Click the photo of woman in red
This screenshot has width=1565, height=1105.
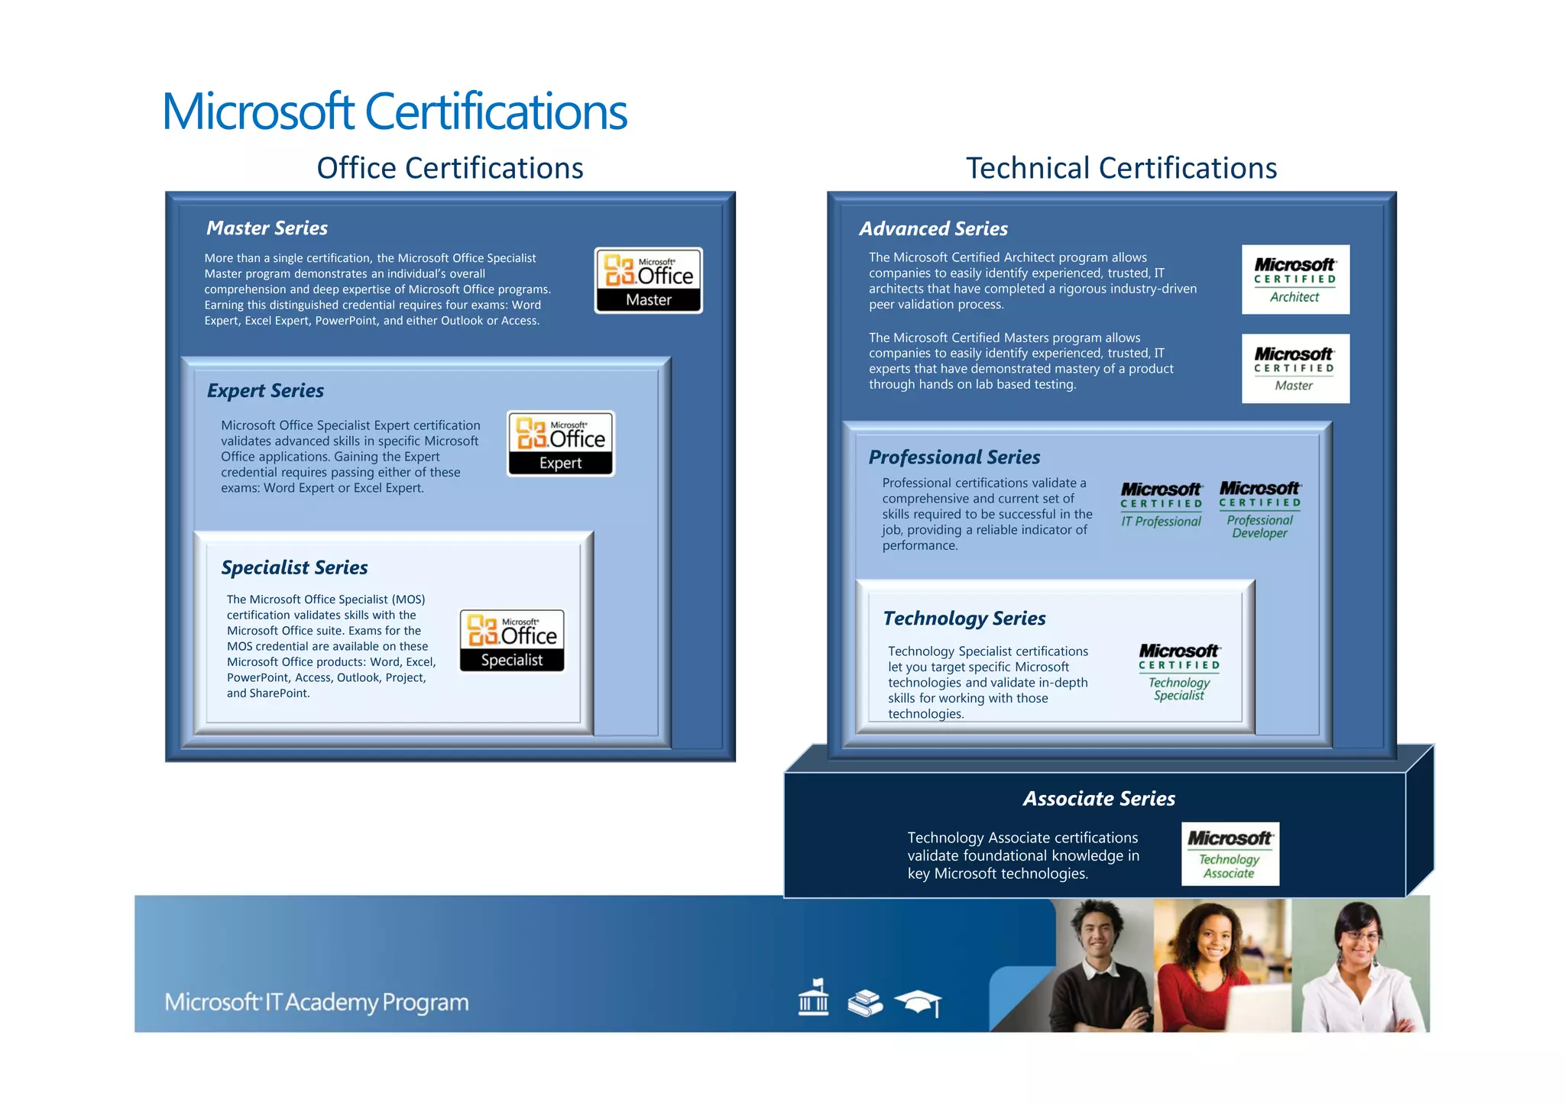(1223, 965)
